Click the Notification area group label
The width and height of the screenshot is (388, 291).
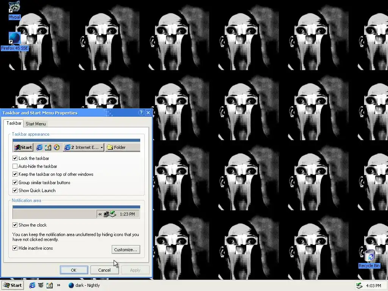pos(27,200)
